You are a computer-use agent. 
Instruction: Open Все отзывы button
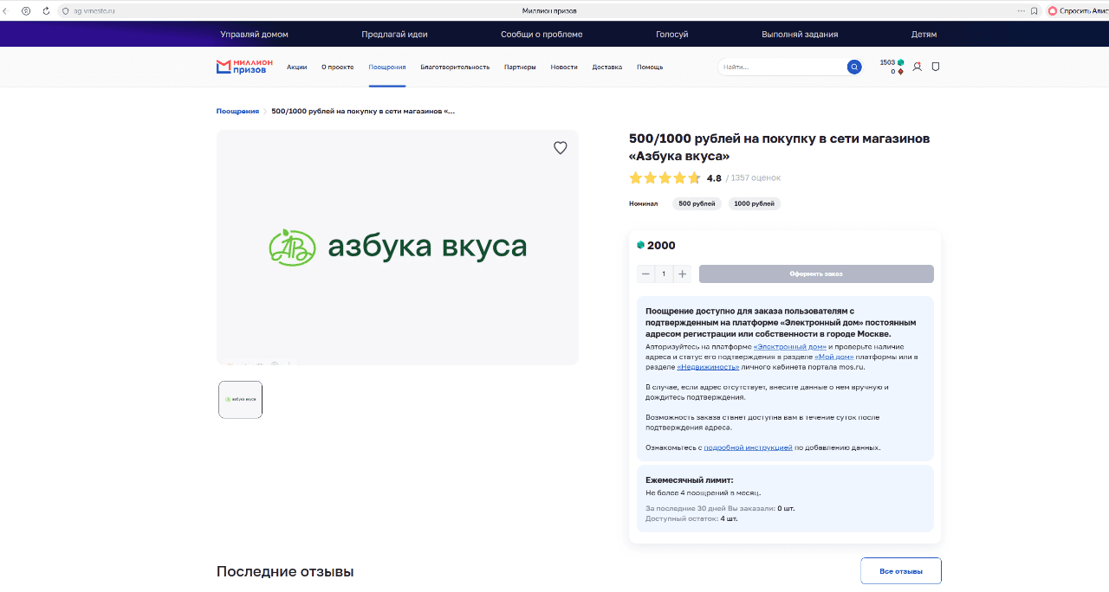point(901,571)
